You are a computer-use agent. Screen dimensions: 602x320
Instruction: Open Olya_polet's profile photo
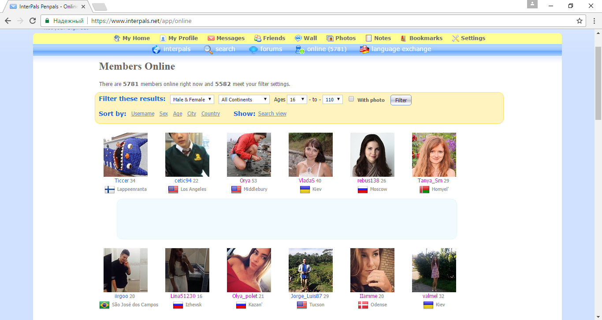[249, 270]
